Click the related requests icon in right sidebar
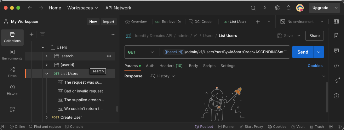Viewport: 344px width, 130px height. point(337,81)
